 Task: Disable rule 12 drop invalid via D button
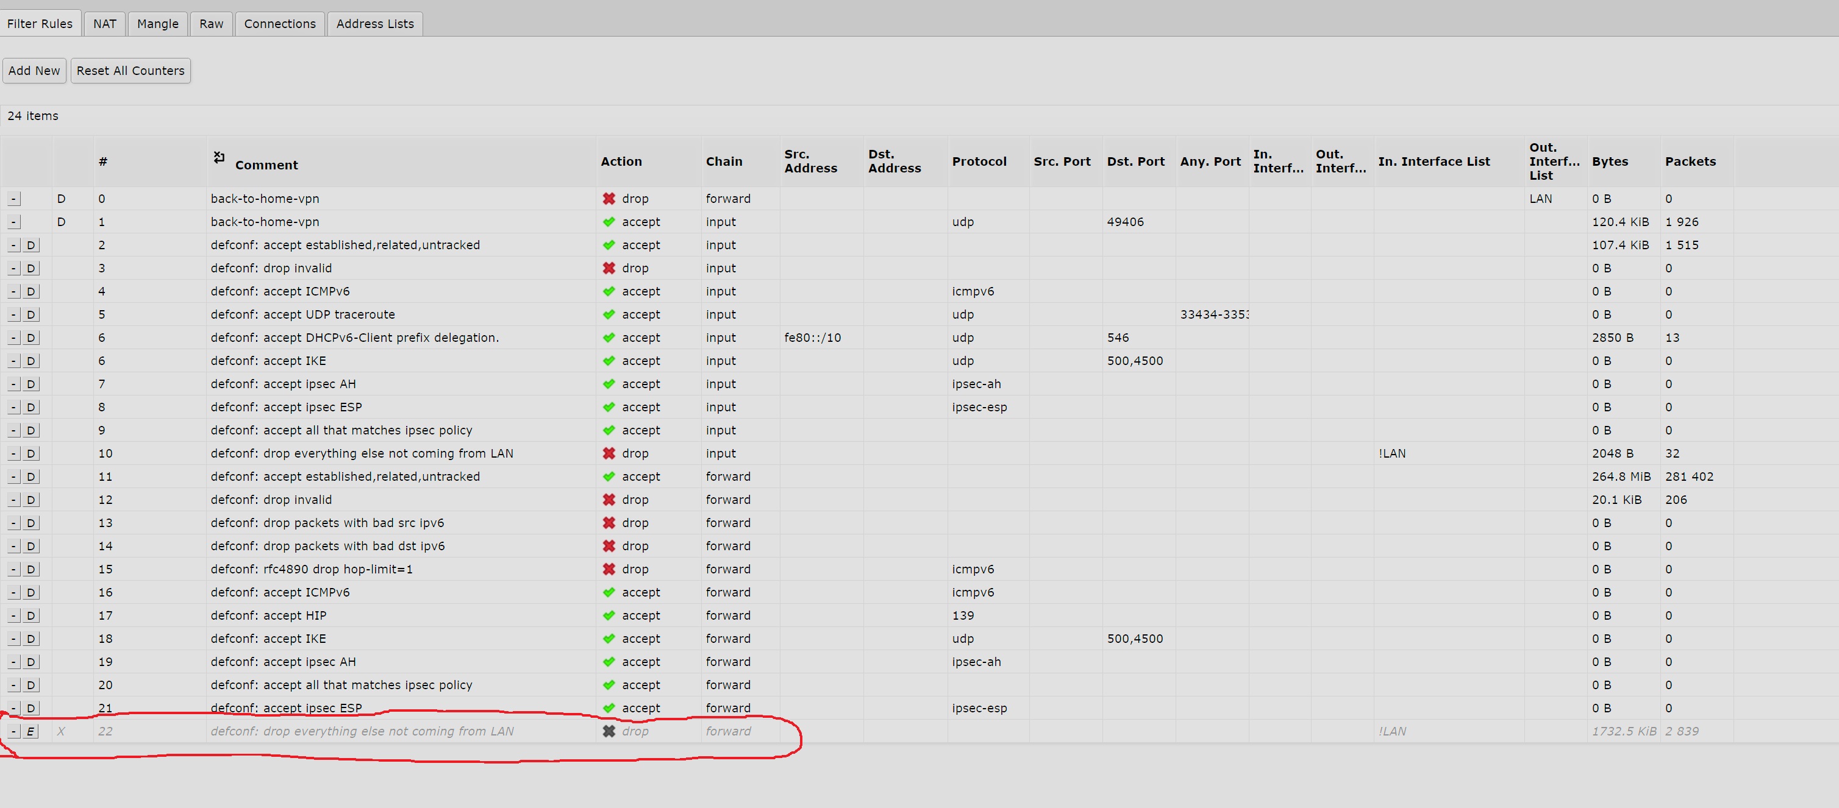point(30,500)
